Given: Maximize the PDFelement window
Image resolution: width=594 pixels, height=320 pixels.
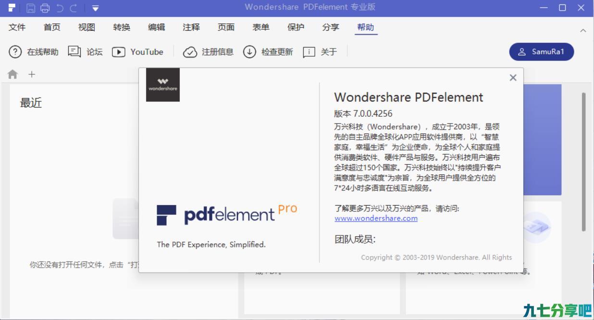Looking at the screenshot, I should tap(562, 8).
